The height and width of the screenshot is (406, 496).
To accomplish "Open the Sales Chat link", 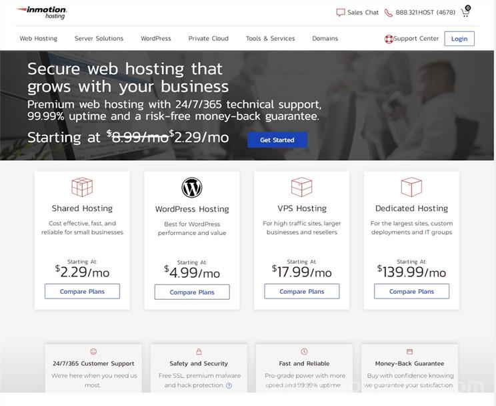I will [363, 13].
